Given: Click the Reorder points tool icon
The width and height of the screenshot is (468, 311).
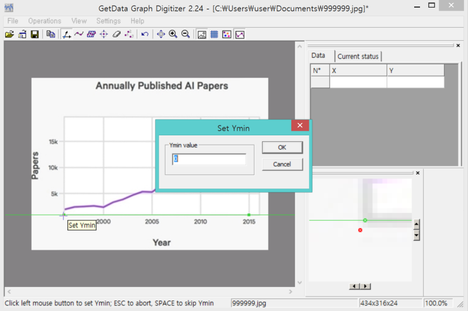Looking at the screenshot, I should [x=129, y=34].
